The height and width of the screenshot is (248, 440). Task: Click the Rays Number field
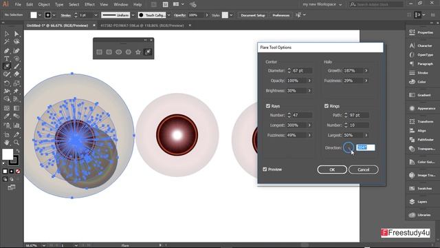[302, 115]
